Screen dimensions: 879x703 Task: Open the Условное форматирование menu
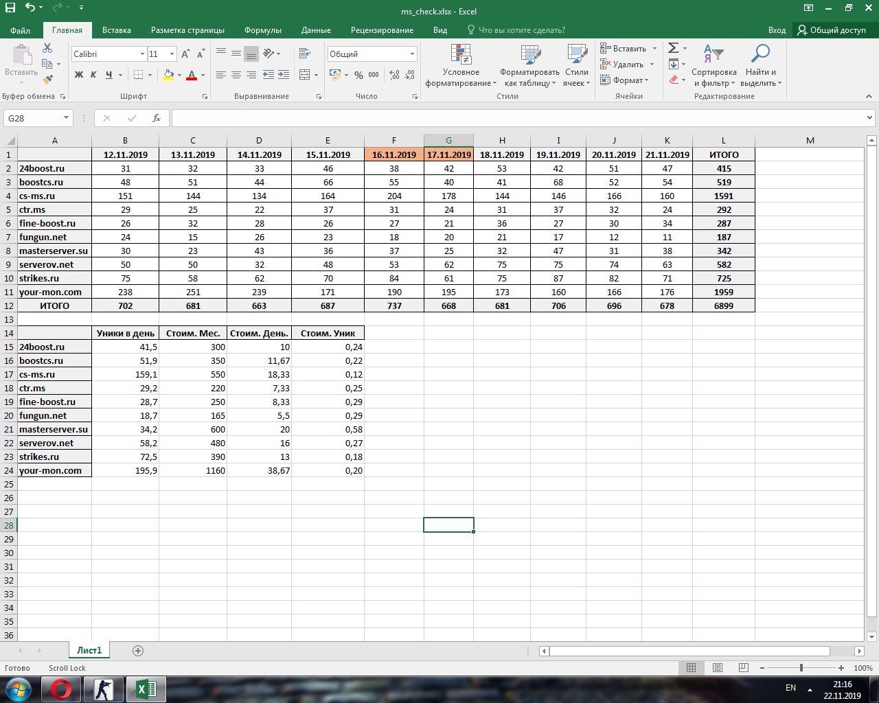point(461,66)
